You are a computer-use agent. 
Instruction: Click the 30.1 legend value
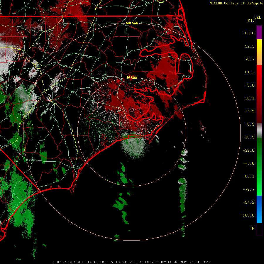tap(250, 98)
